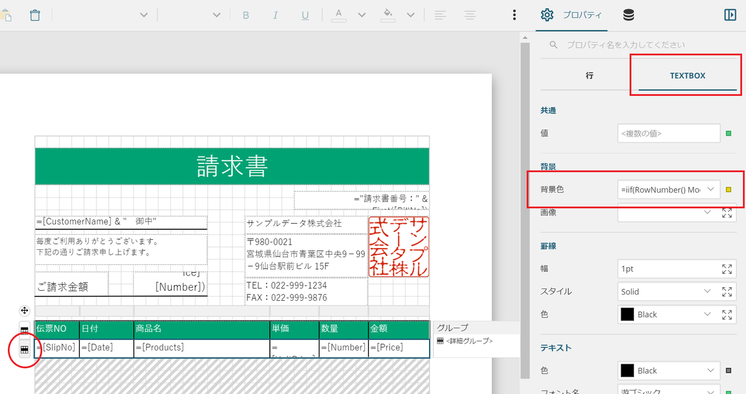This screenshot has width=746, height=394.
Task: Open the border 色 Black dropdown
Action: tap(707, 314)
